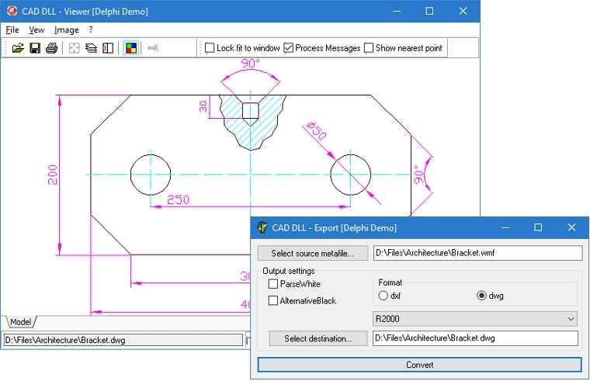Image resolution: width=590 pixels, height=381 pixels.
Task: Select the dxf format radio button
Action: pyautogui.click(x=383, y=296)
